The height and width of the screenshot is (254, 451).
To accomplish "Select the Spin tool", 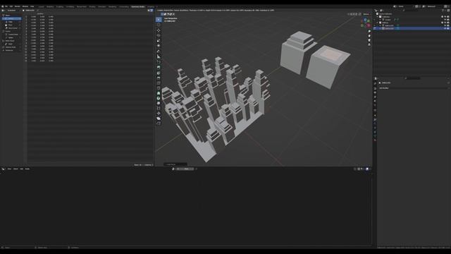I will [x=159, y=98].
